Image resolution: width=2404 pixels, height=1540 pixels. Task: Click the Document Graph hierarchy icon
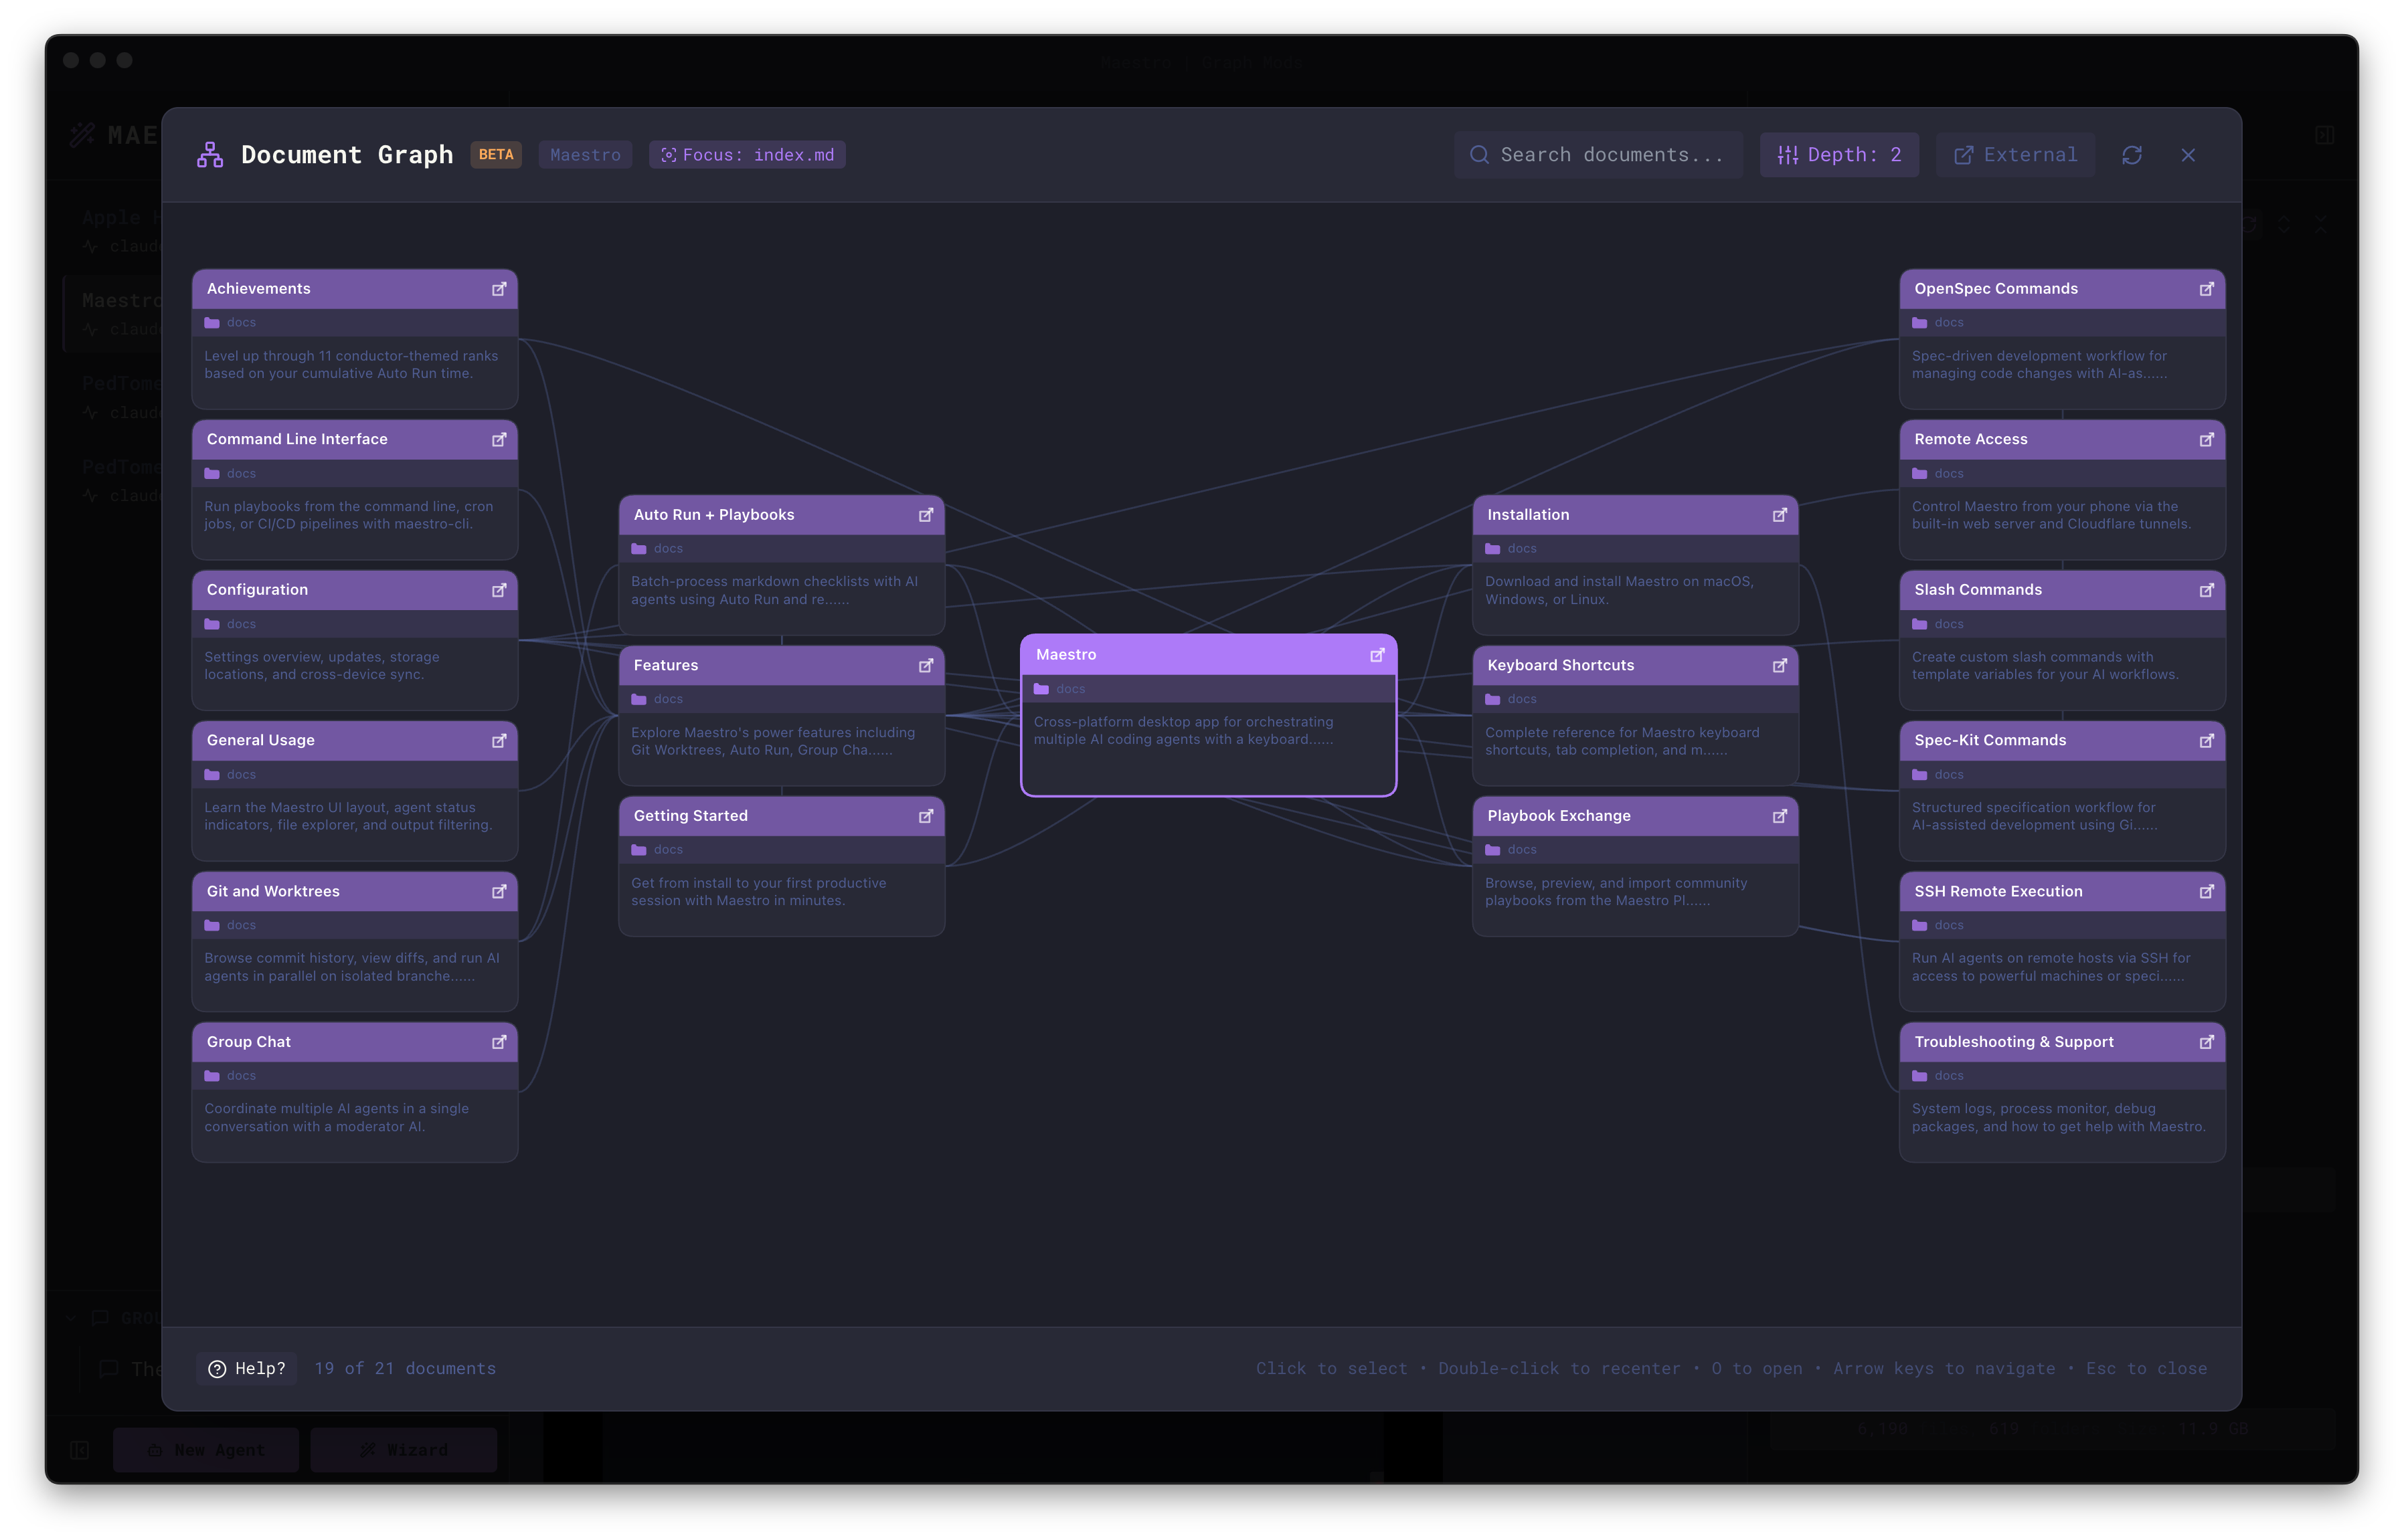[x=210, y=155]
